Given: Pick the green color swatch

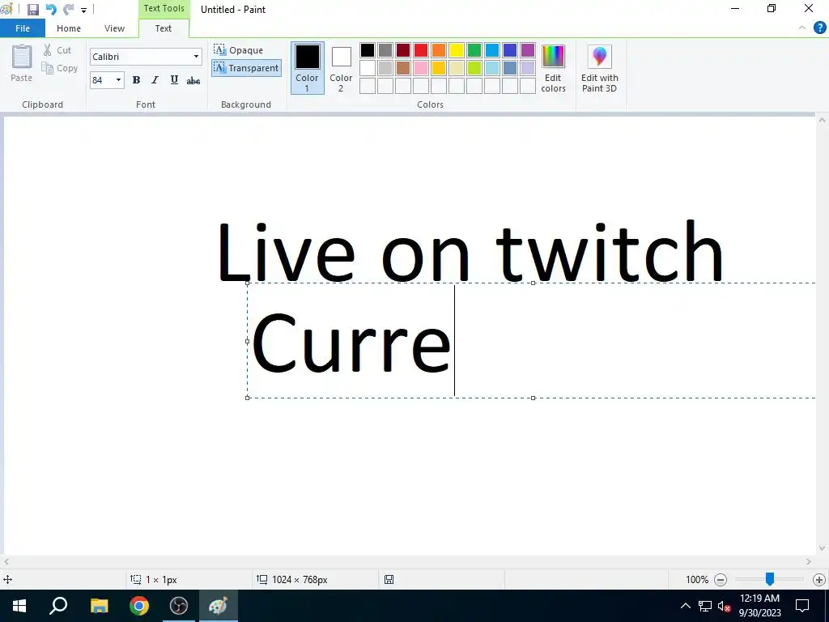Looking at the screenshot, I should coord(474,50).
